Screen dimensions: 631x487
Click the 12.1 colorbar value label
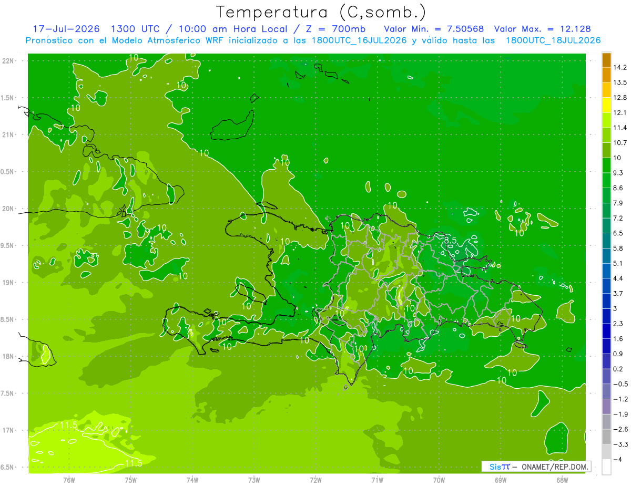(x=619, y=112)
